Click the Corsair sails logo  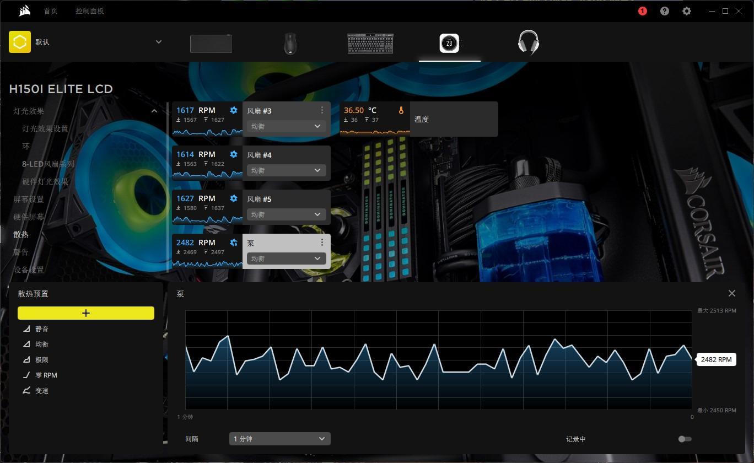point(24,11)
